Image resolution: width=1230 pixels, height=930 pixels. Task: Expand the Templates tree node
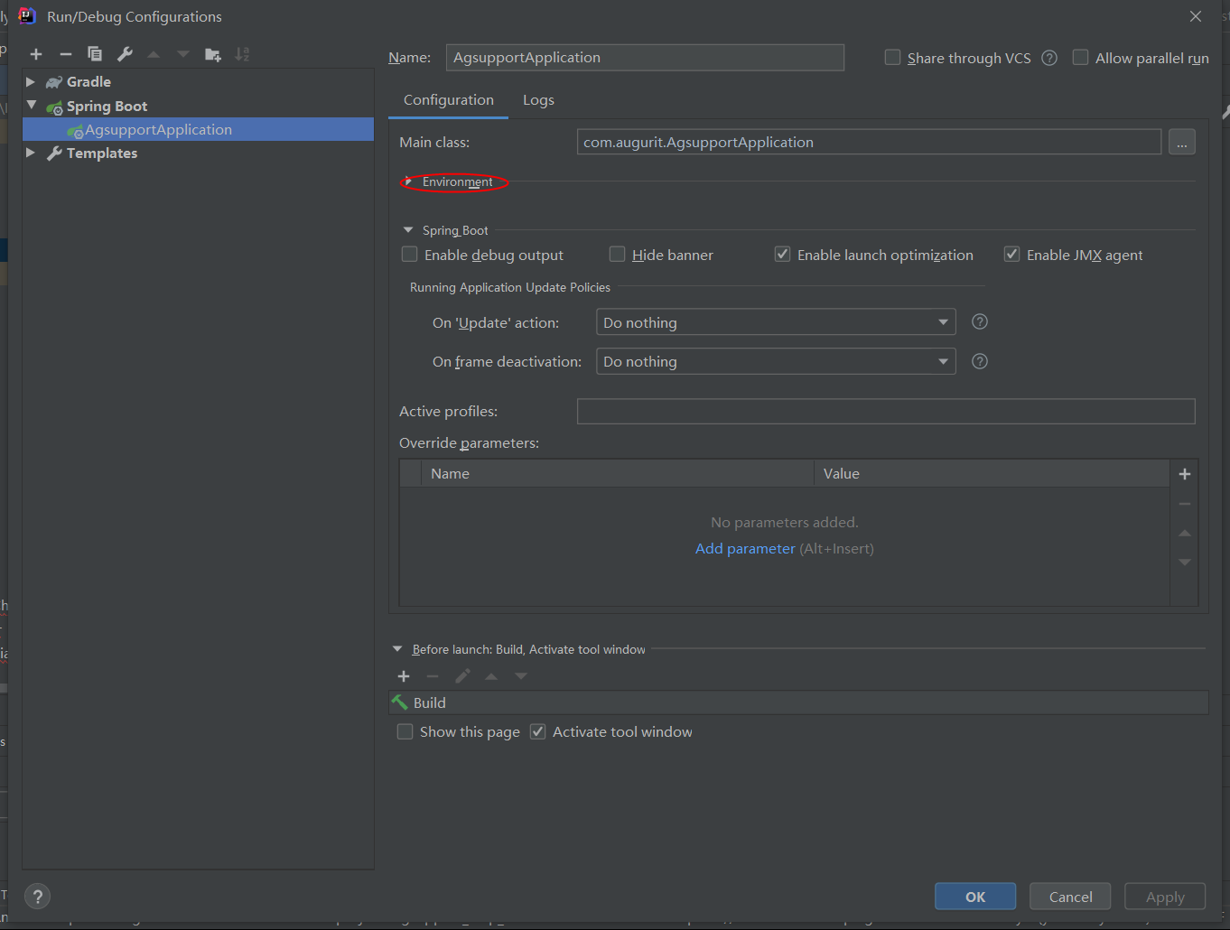[x=31, y=153]
